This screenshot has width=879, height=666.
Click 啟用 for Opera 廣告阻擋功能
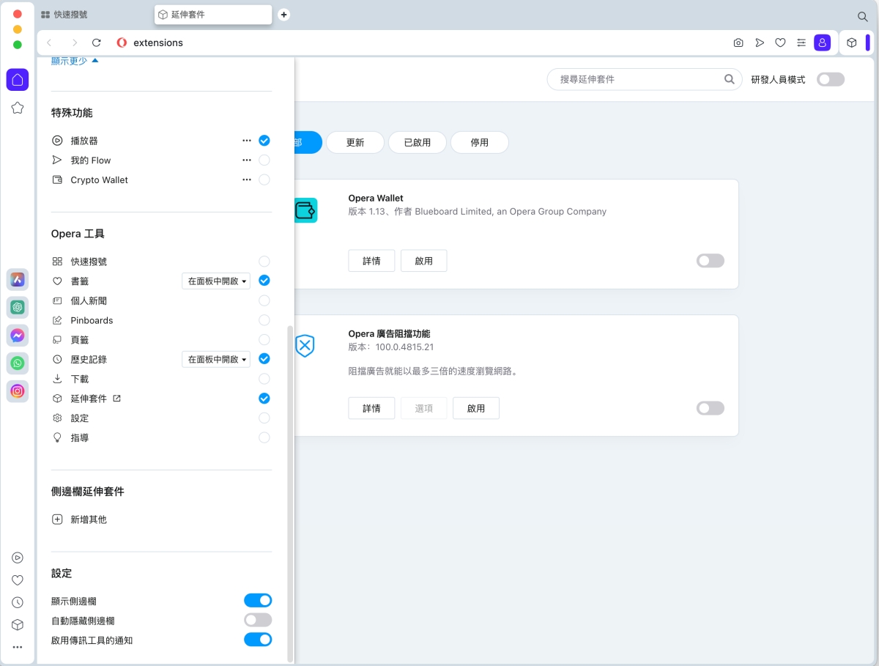pos(476,408)
